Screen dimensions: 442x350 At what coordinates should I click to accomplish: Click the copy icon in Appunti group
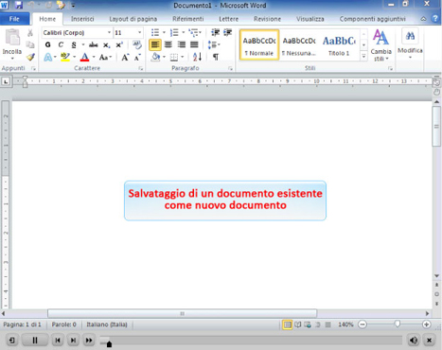[x=30, y=44]
